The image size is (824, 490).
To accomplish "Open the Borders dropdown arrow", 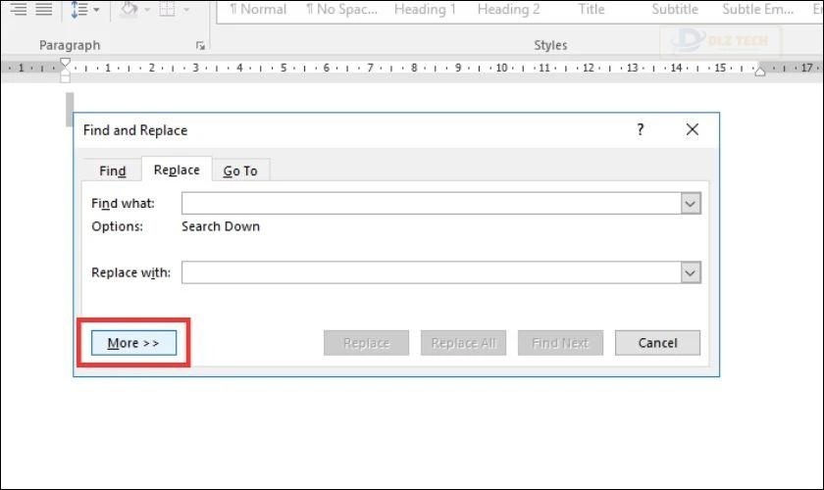I will (x=186, y=10).
